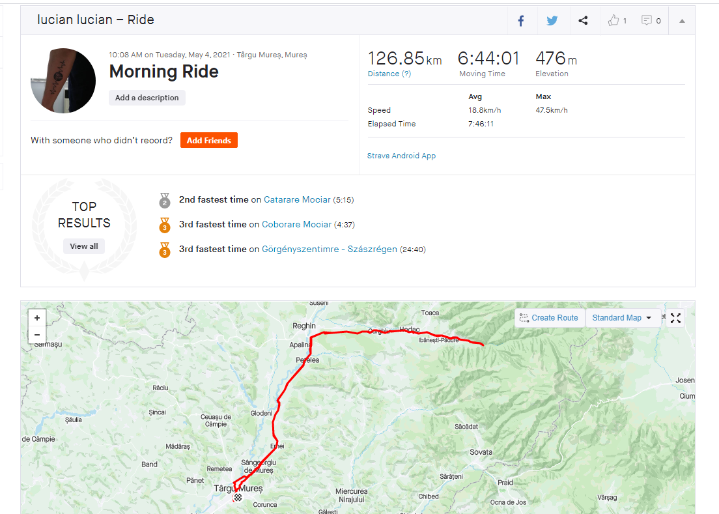Open the Catarare Mociar segment link
The image size is (719, 514).
pos(297,200)
